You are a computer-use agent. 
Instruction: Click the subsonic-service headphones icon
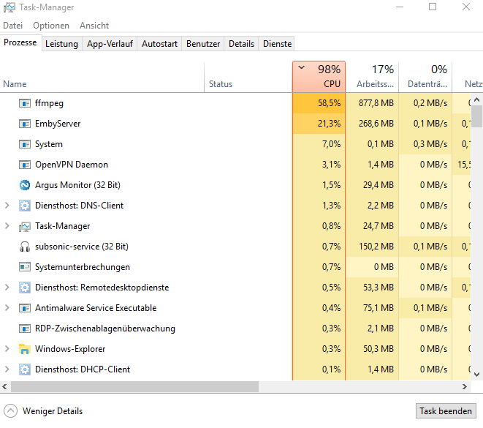click(x=25, y=247)
